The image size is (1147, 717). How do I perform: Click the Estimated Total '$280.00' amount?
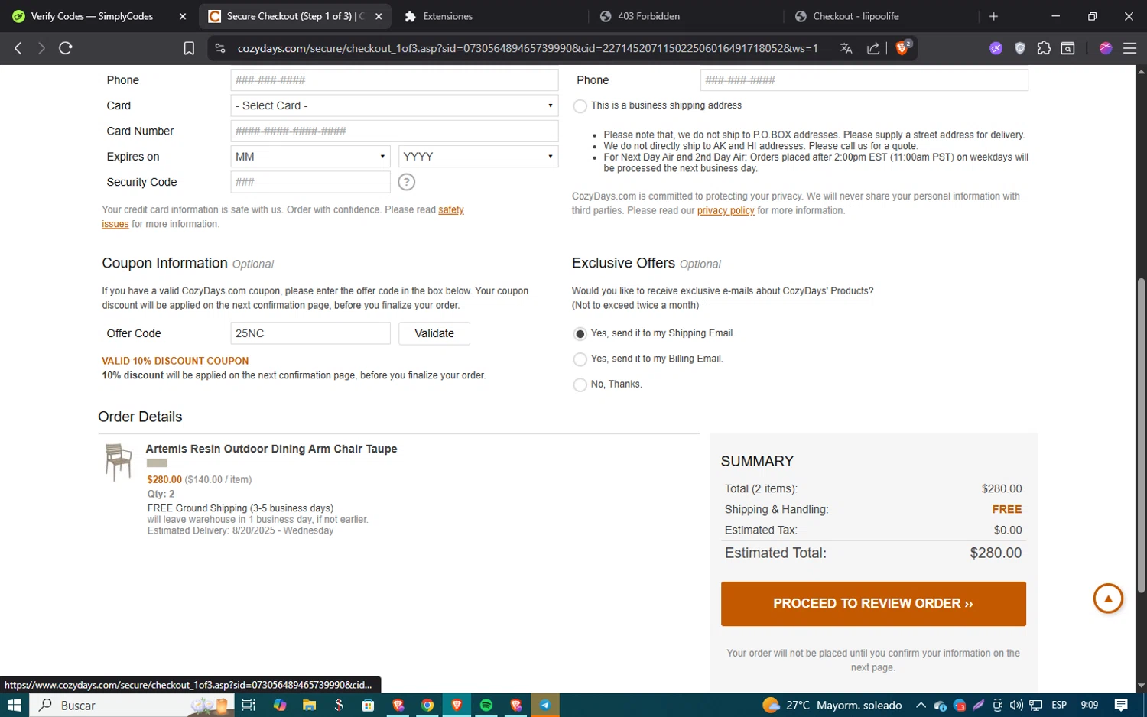[x=996, y=553]
